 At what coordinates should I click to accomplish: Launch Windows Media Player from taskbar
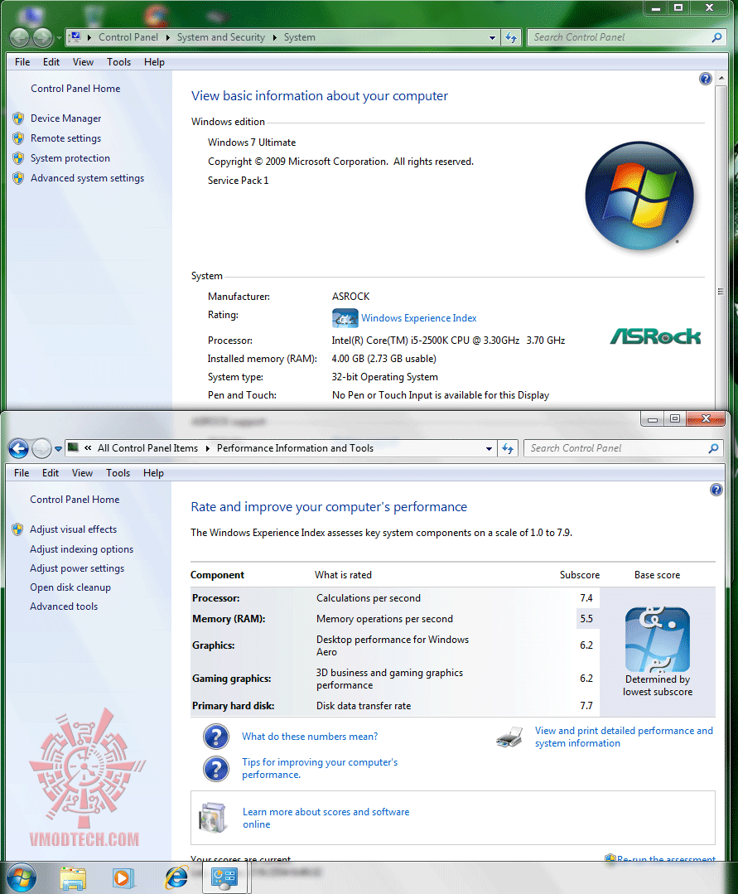point(123,878)
